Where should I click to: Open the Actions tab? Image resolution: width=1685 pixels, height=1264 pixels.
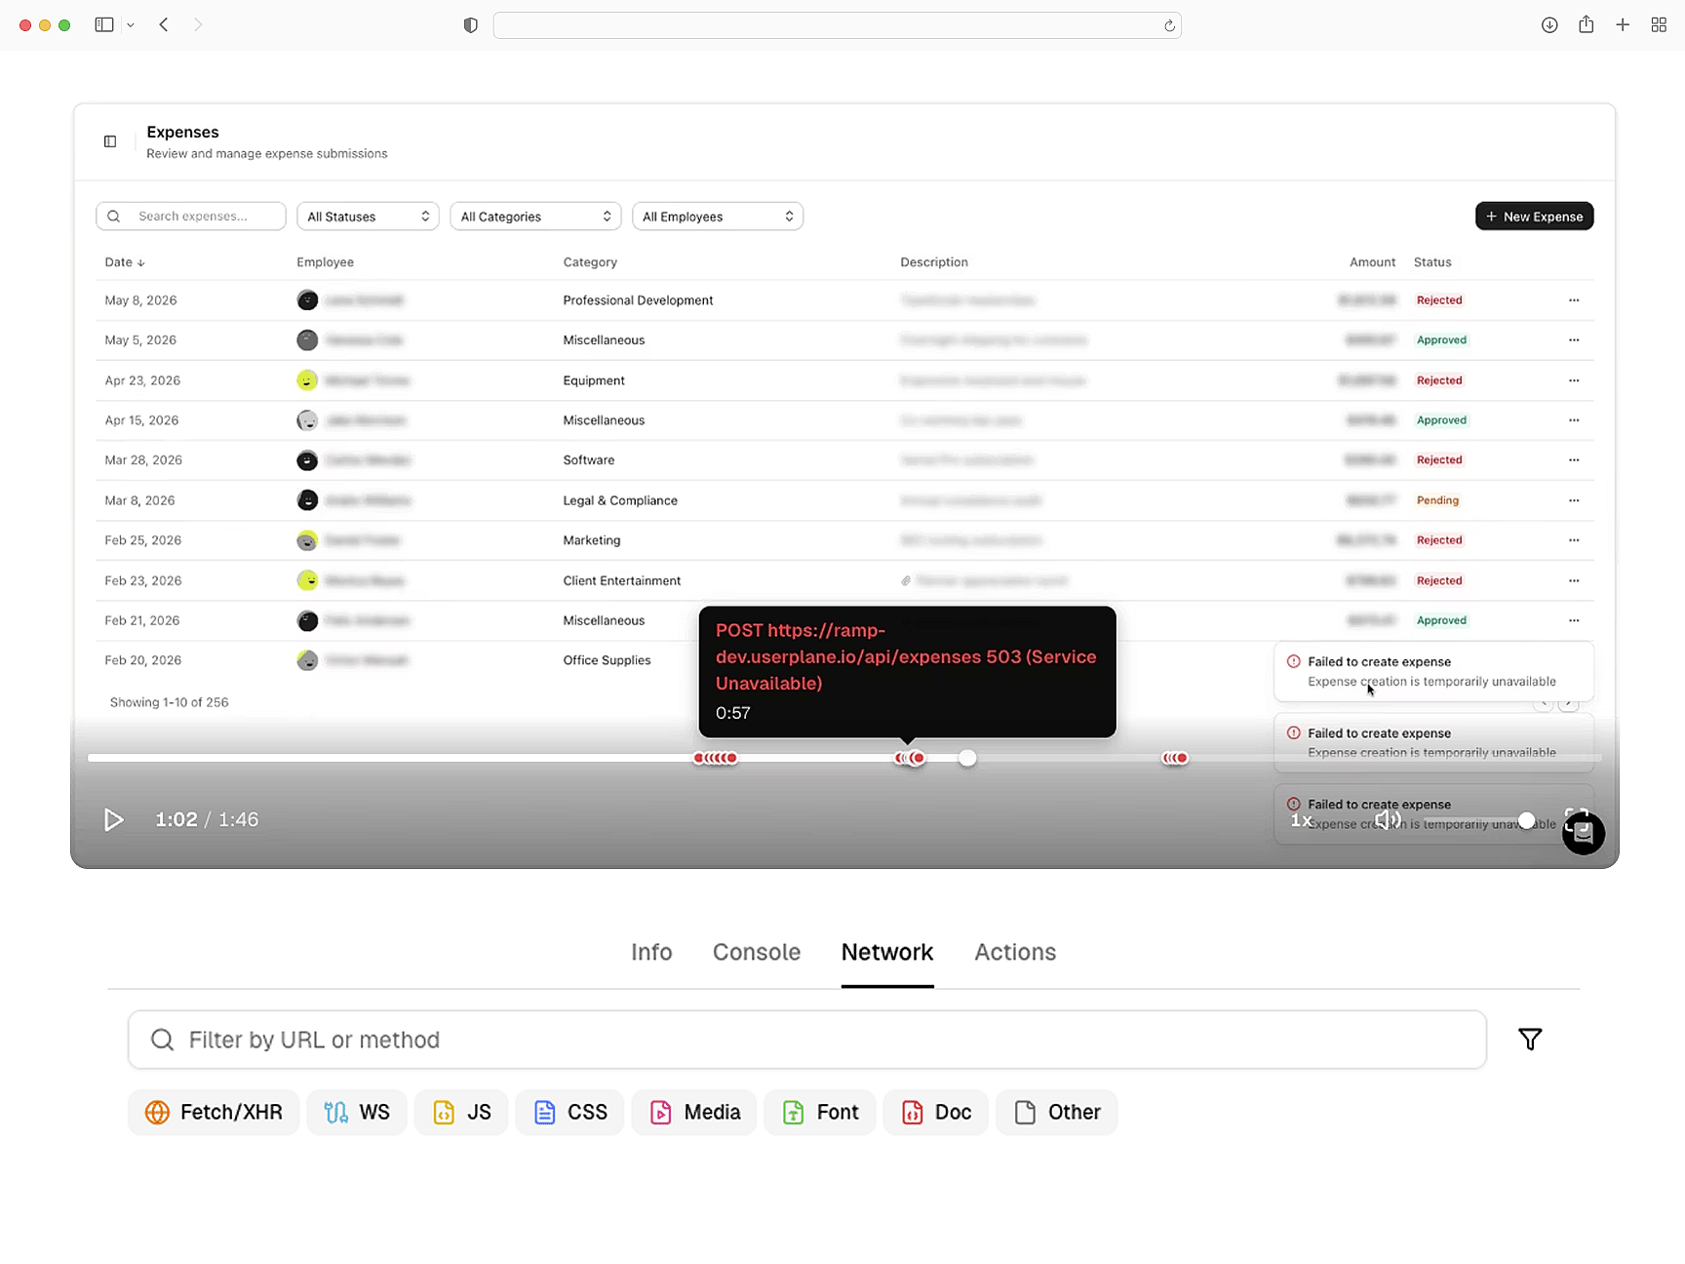pyautogui.click(x=1015, y=952)
